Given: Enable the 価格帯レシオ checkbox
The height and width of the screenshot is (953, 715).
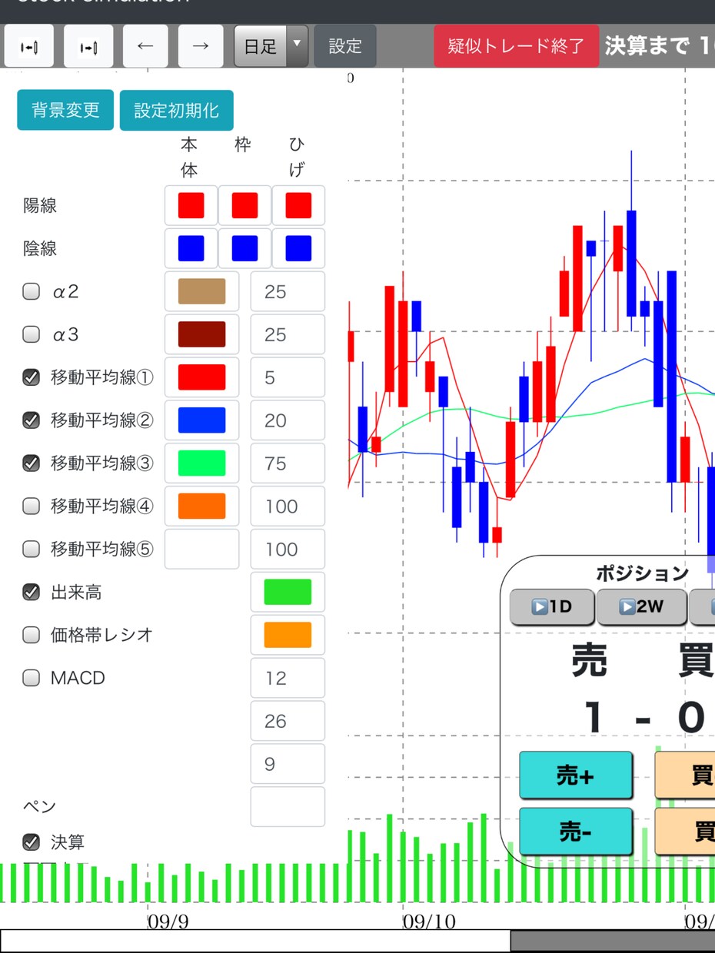Looking at the screenshot, I should 31,635.
